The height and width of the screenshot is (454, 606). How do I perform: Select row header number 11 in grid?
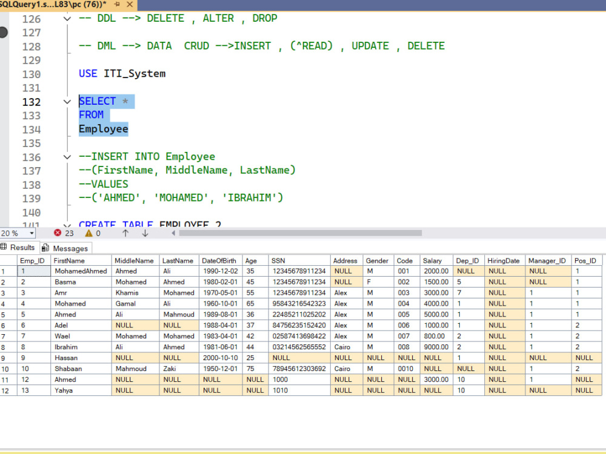point(8,379)
